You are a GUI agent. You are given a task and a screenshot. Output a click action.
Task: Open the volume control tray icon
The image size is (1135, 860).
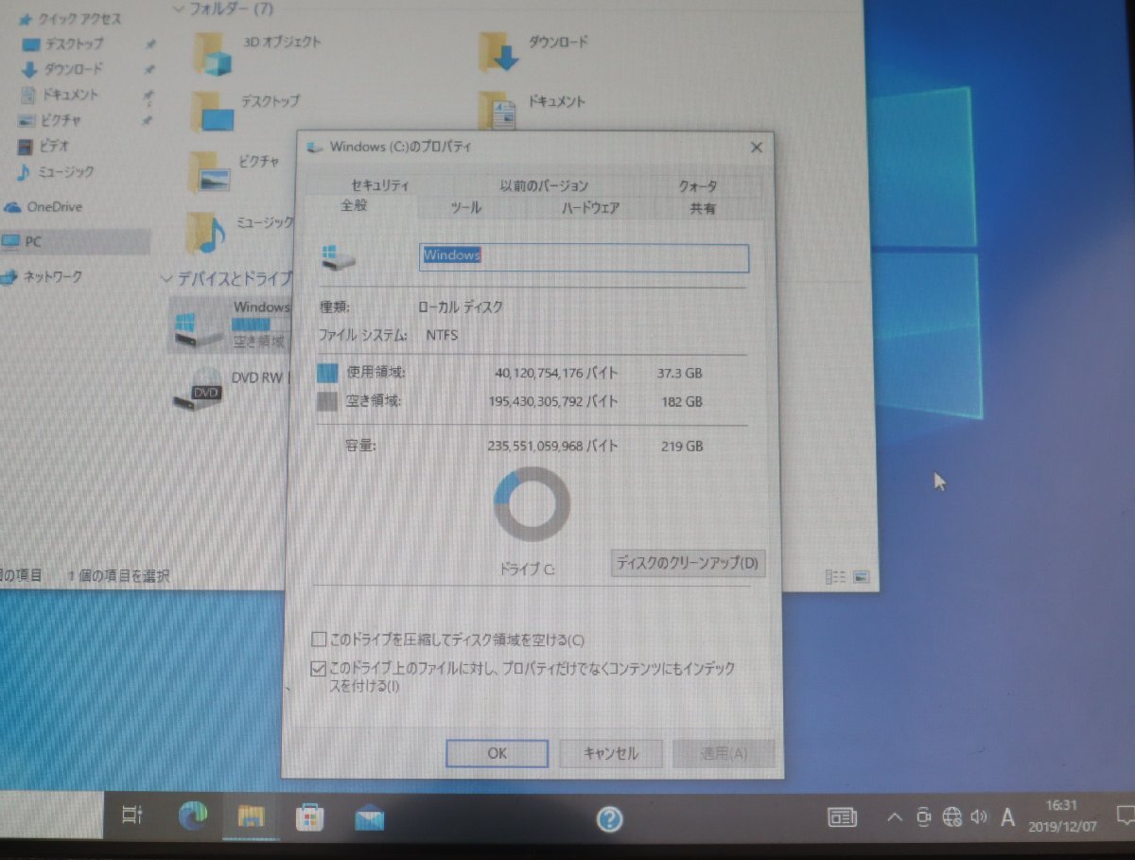click(979, 816)
